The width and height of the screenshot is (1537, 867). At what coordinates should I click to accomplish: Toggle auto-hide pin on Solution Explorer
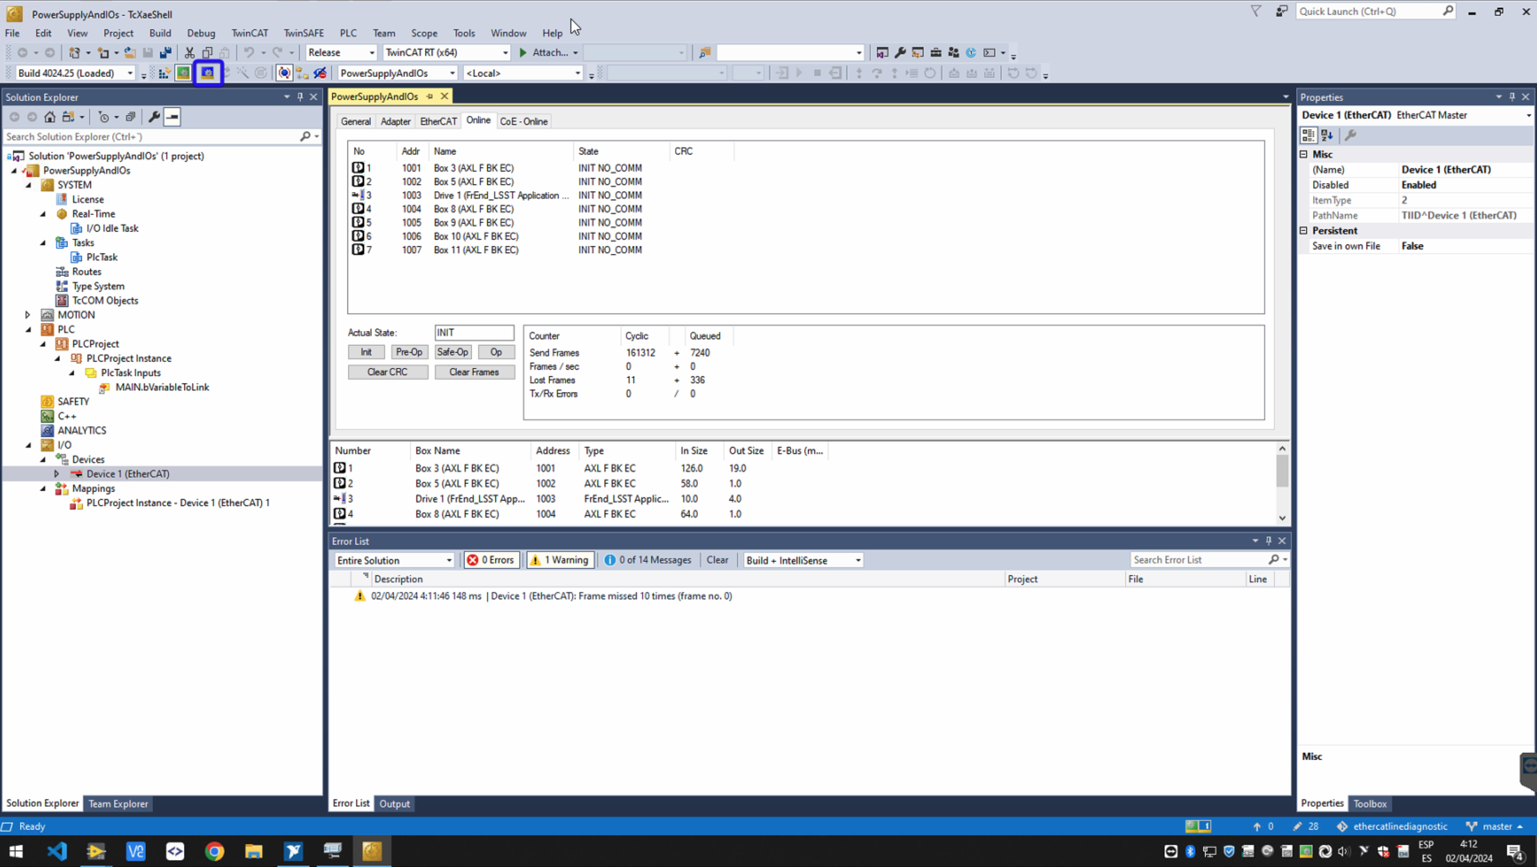[300, 97]
